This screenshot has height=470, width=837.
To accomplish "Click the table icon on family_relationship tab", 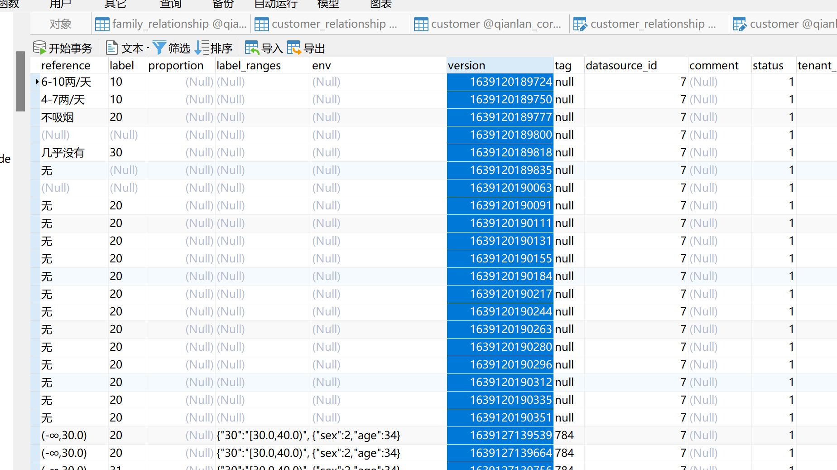I will point(101,24).
